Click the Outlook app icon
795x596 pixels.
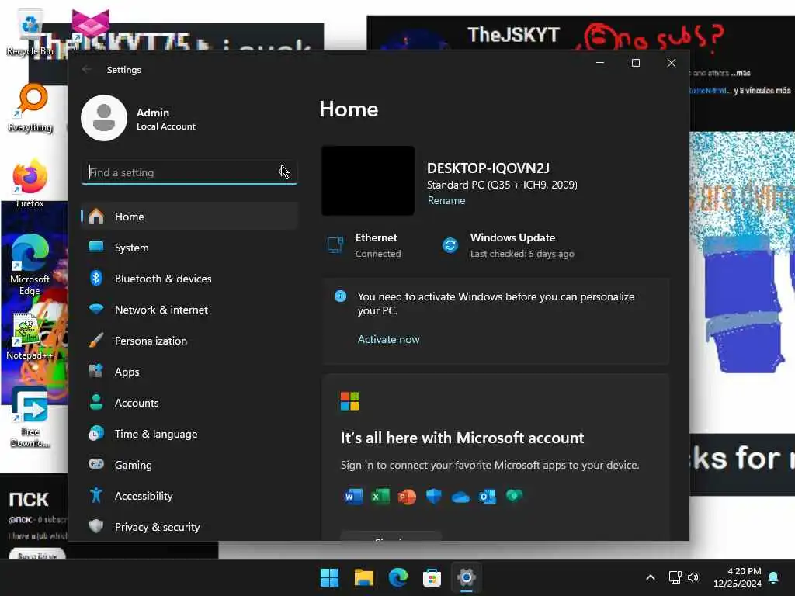coord(488,497)
